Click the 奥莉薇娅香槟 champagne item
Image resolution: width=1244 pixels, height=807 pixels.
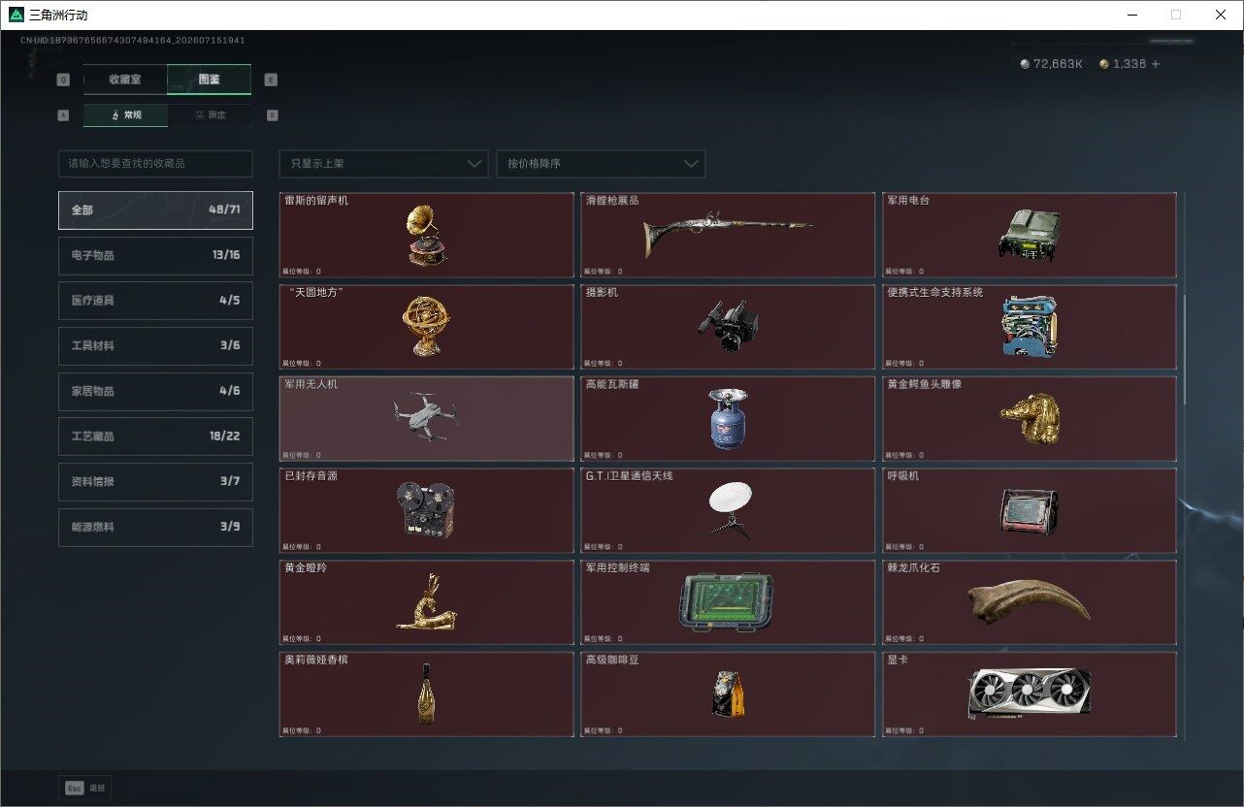[427, 694]
